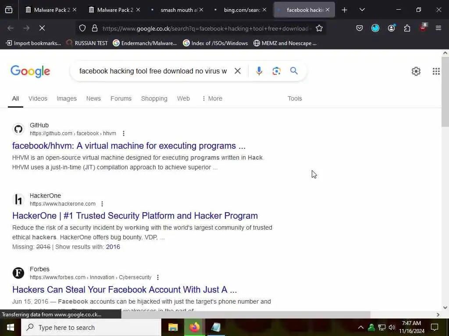Open Windows notification center icon
The image size is (449, 336).
point(435,327)
